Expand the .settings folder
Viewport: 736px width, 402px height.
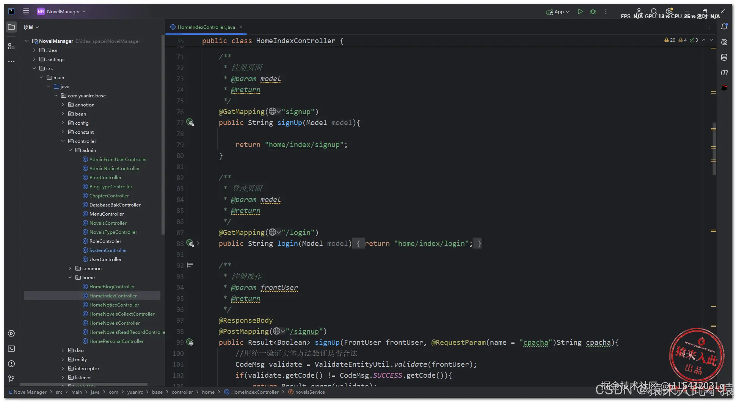point(34,59)
